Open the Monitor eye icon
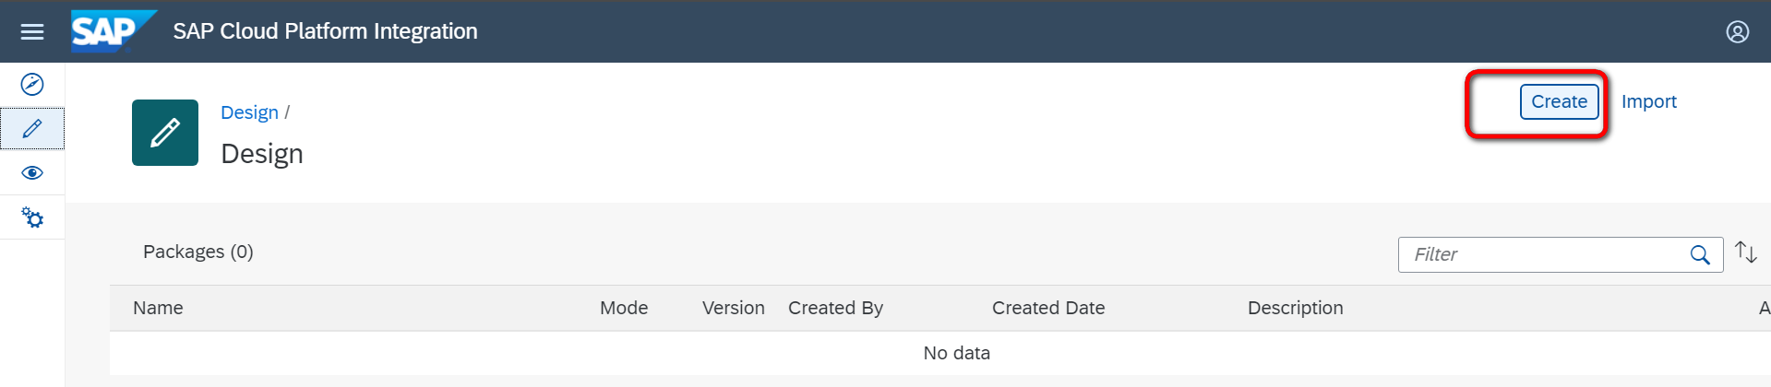Image resolution: width=1771 pixels, height=387 pixels. (32, 173)
